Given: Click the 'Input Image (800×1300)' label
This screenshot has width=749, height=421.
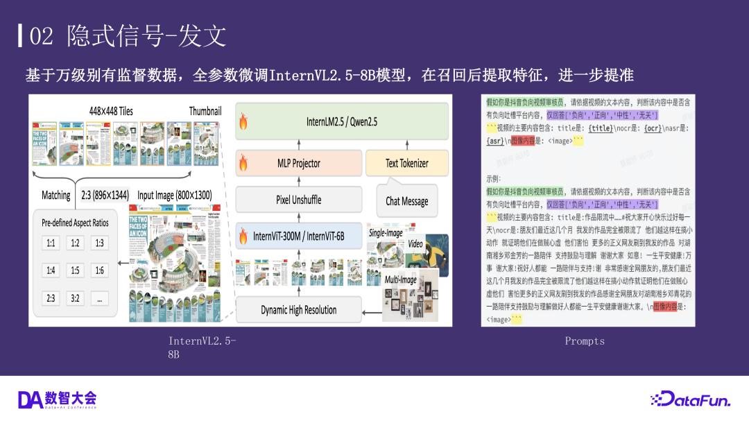Looking at the screenshot, I should pyautogui.click(x=174, y=195).
